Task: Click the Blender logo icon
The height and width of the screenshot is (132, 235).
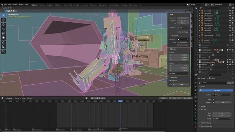Action: click(x=2, y=5)
